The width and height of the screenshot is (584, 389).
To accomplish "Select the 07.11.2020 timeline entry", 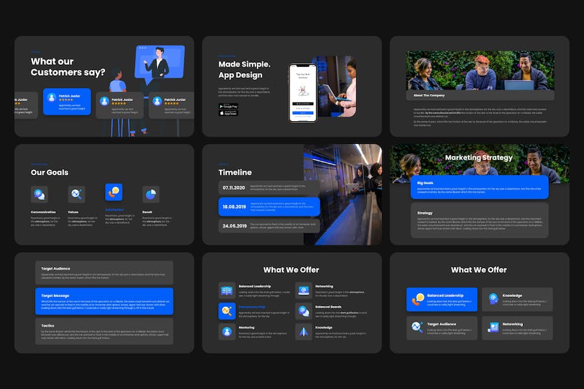I will point(260,188).
